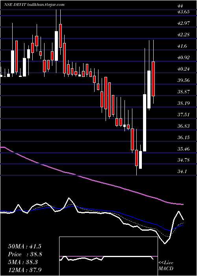
Task: Click the last red candlestick on the right
Action: [x=153, y=79]
